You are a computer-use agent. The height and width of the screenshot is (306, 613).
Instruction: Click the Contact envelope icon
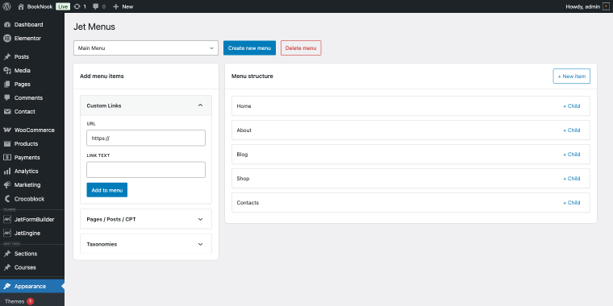pyautogui.click(x=7, y=112)
